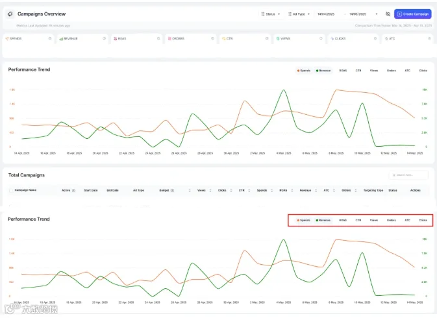This screenshot has height=318, width=437.
Task: Open the Ad Type filter dropdown
Action: (299, 14)
